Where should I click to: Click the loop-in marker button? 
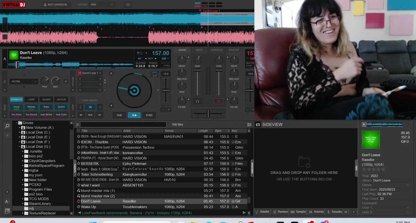81,115
